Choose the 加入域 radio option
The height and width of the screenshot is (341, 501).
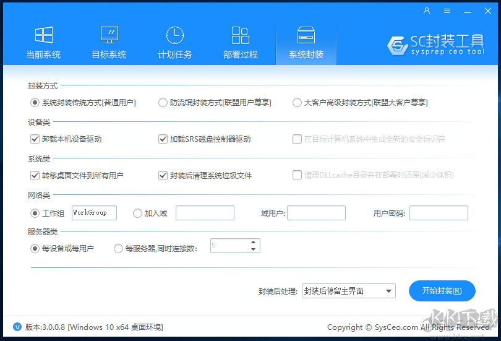(137, 214)
